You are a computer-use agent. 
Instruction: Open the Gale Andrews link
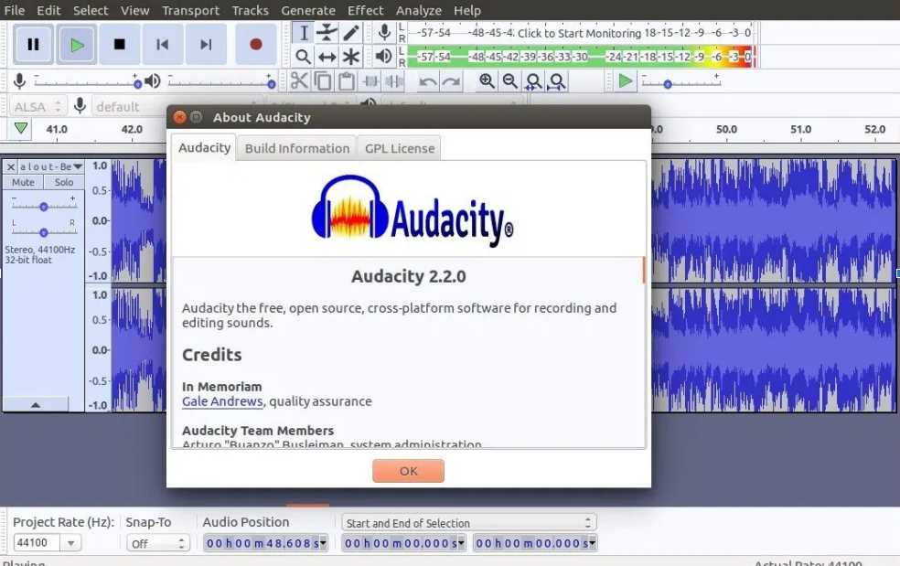pyautogui.click(x=222, y=401)
